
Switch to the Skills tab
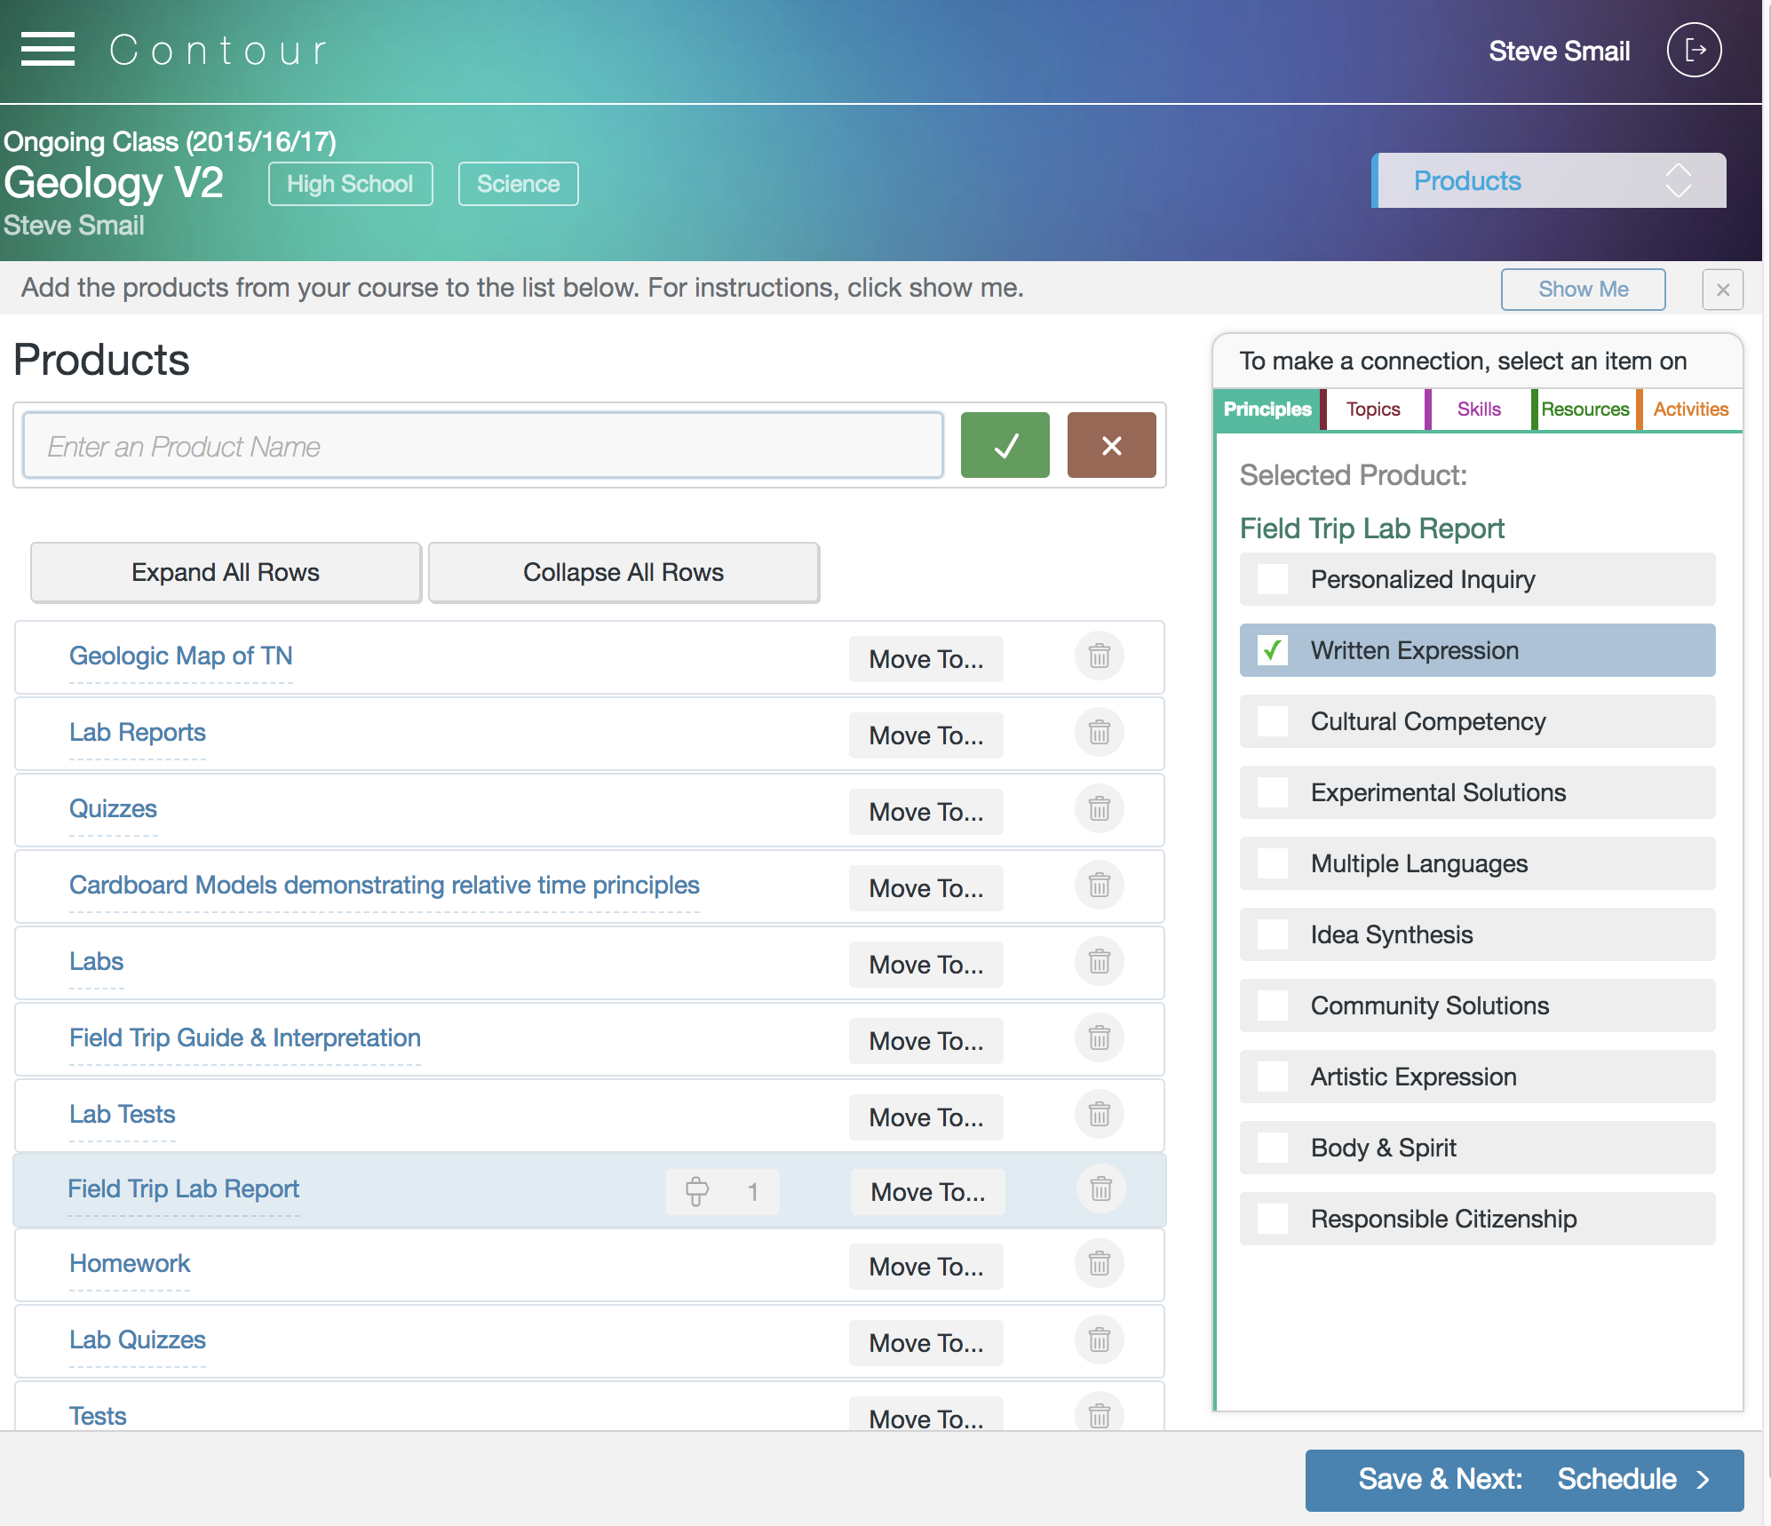pos(1478,409)
